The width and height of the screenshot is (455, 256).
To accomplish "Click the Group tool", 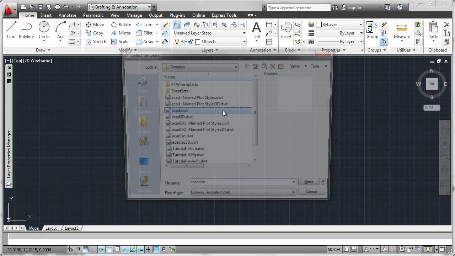I will [x=372, y=30].
